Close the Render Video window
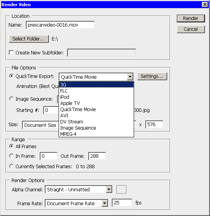Image resolution: width=210 pixels, height=216 pixels. [205, 4]
